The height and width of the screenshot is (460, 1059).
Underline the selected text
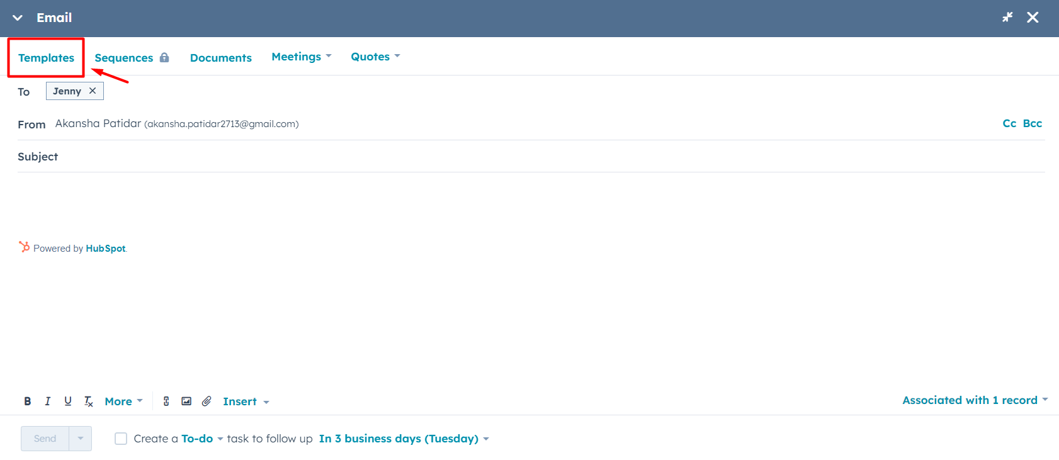[68, 401]
